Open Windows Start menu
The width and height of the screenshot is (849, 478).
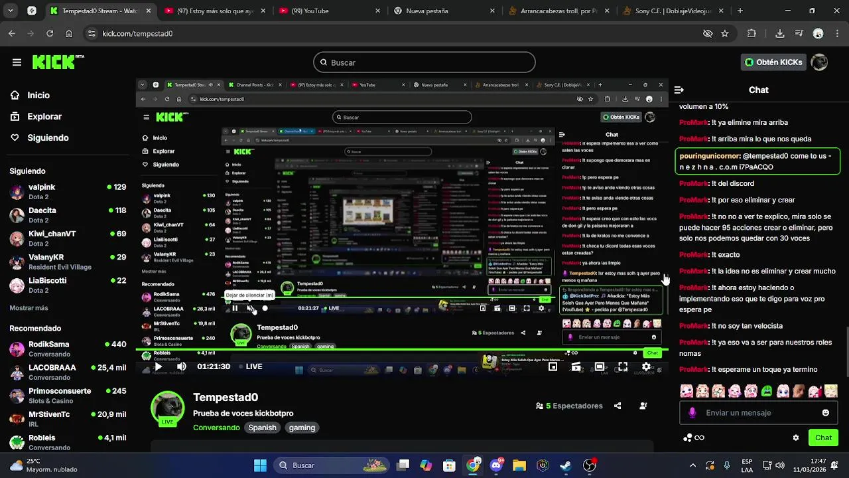point(260,465)
